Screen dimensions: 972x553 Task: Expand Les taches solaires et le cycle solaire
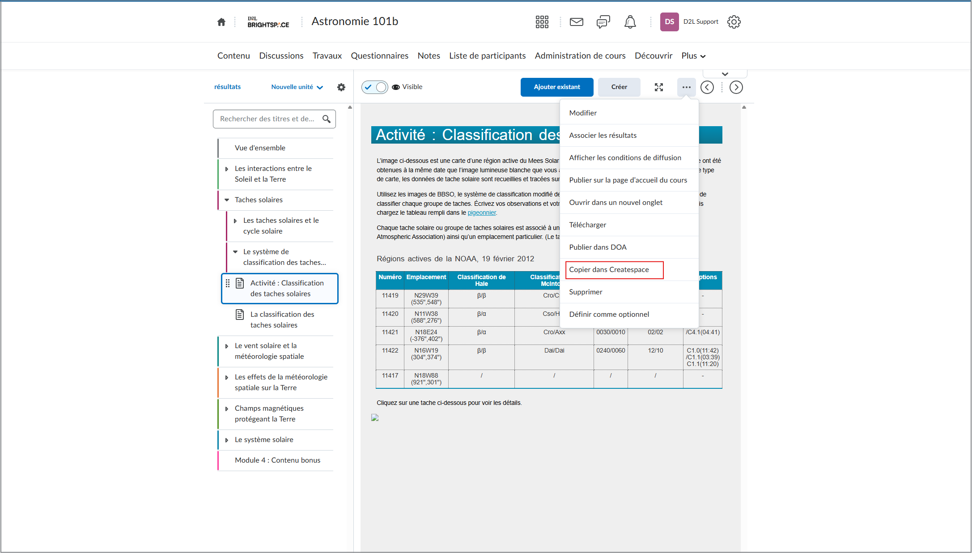point(235,221)
